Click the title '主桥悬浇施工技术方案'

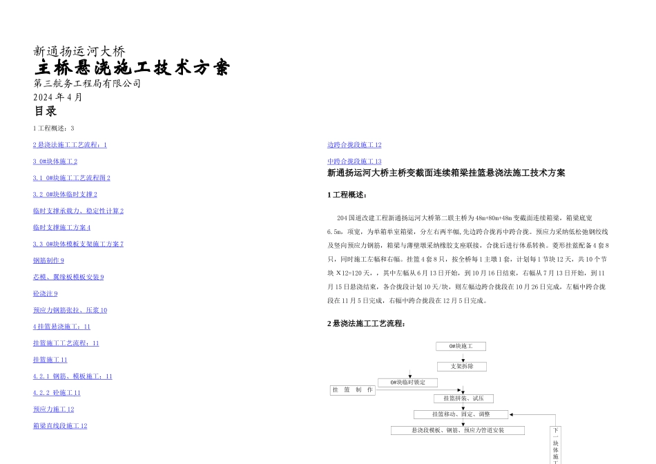click(x=132, y=68)
